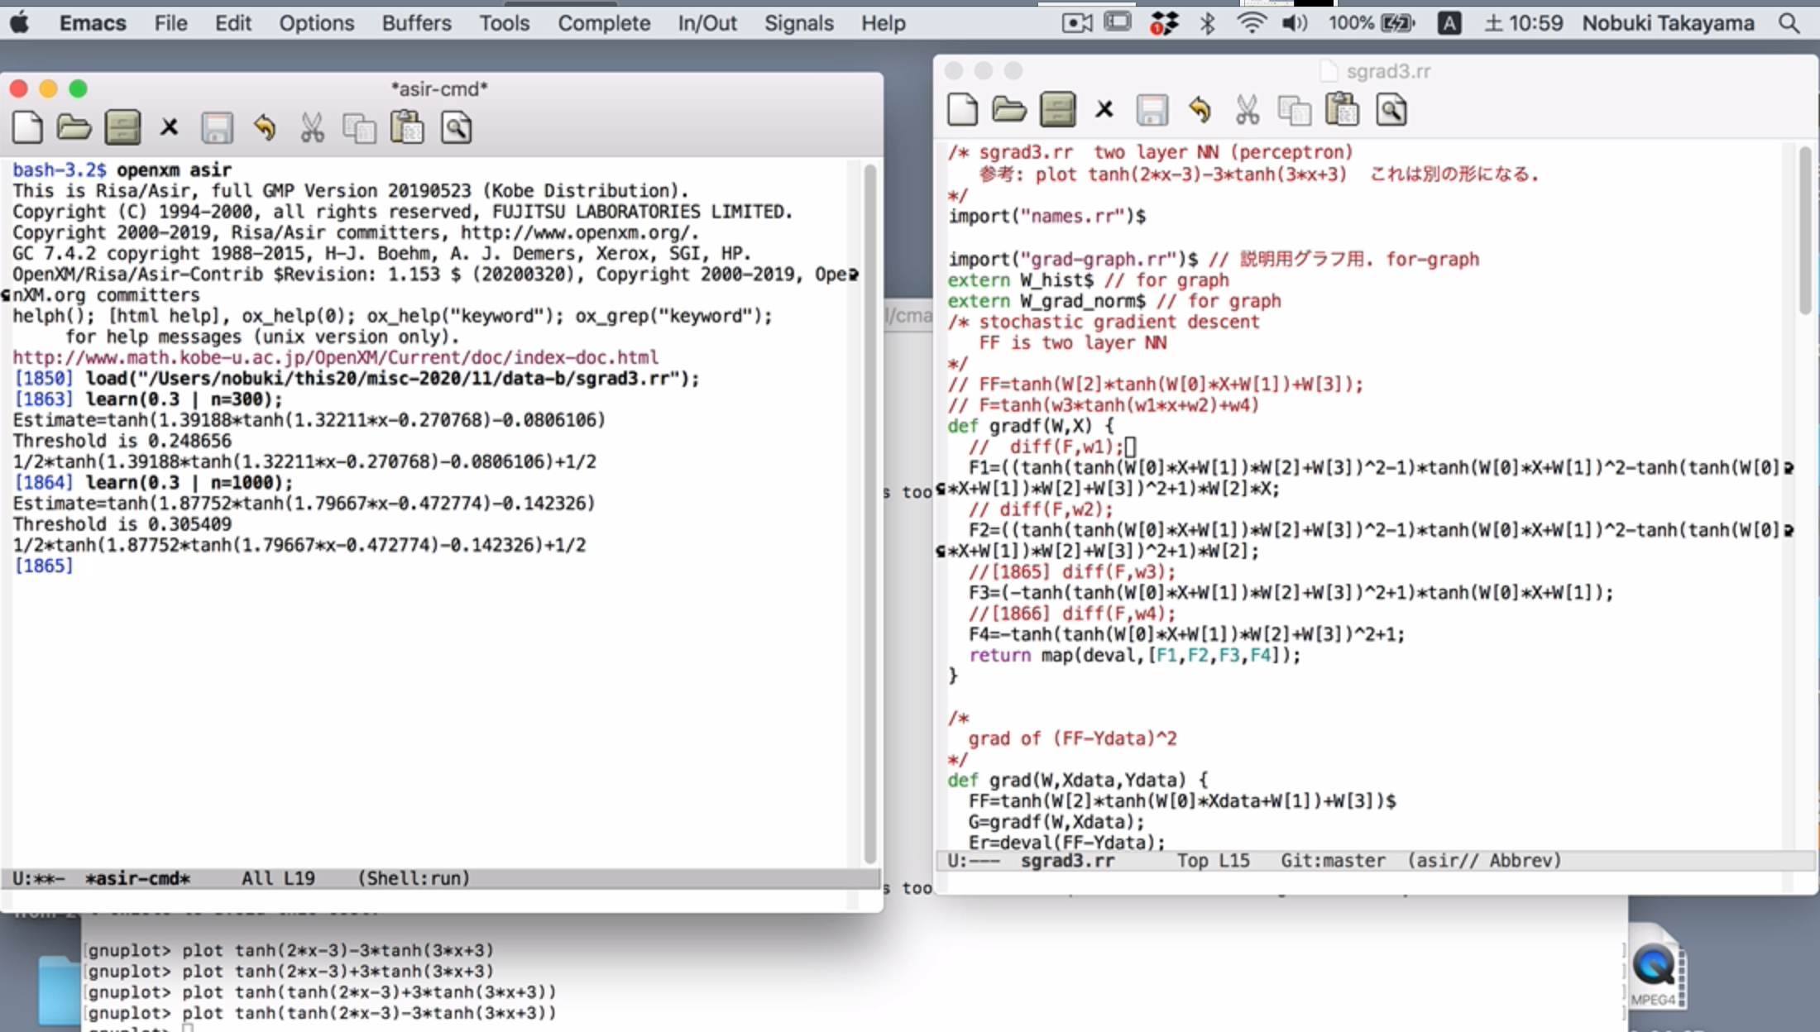
Task: Click Git:master in sgrad3.rr mode line
Action: click(x=1333, y=861)
